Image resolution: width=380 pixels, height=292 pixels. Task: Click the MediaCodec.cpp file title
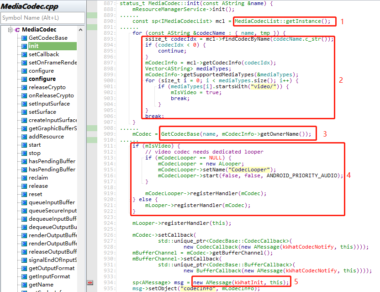point(30,6)
